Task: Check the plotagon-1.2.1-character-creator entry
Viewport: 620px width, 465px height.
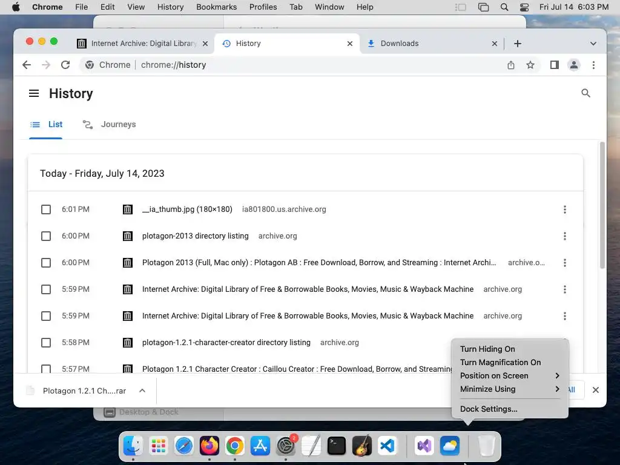Action: [x=46, y=343]
